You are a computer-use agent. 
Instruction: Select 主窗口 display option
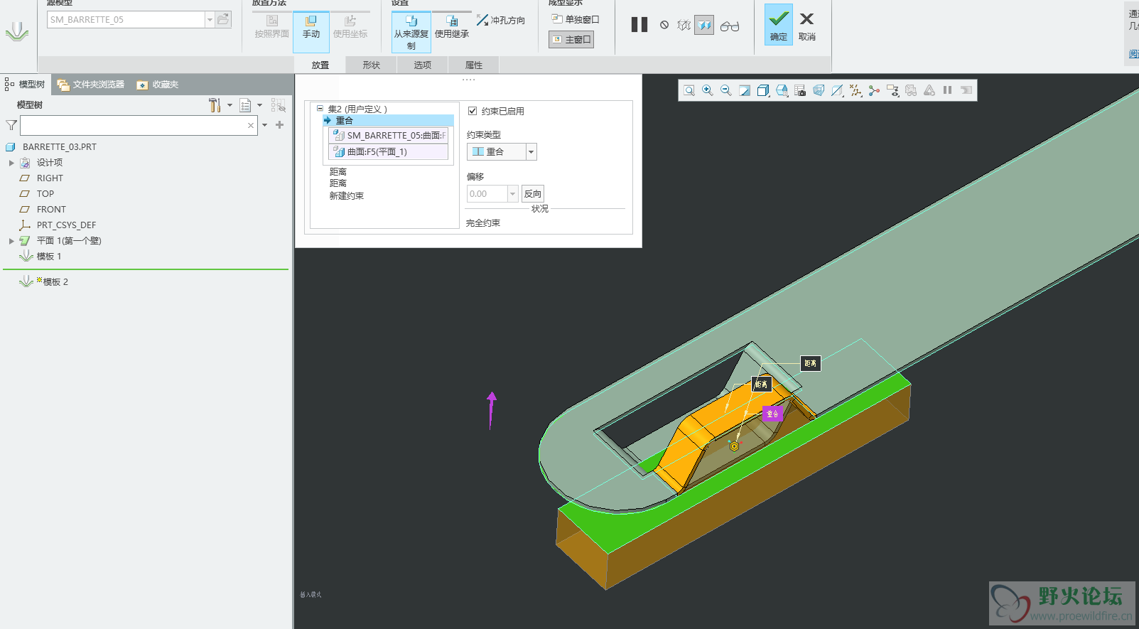(x=571, y=40)
